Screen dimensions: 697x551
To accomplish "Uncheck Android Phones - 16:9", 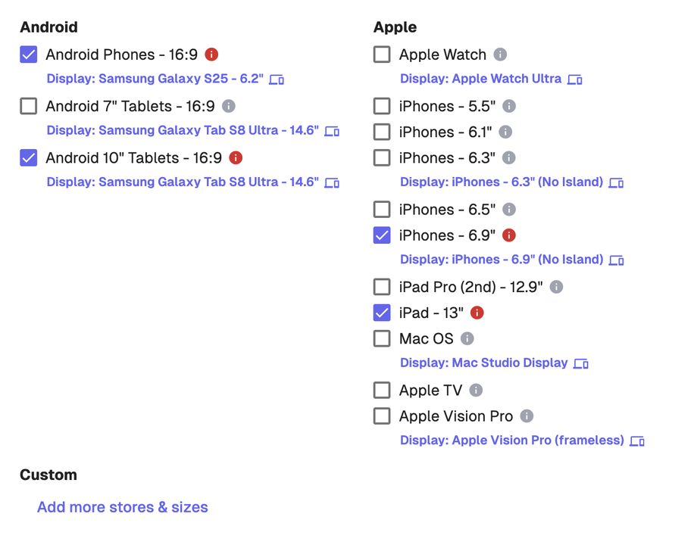I will click(28, 54).
